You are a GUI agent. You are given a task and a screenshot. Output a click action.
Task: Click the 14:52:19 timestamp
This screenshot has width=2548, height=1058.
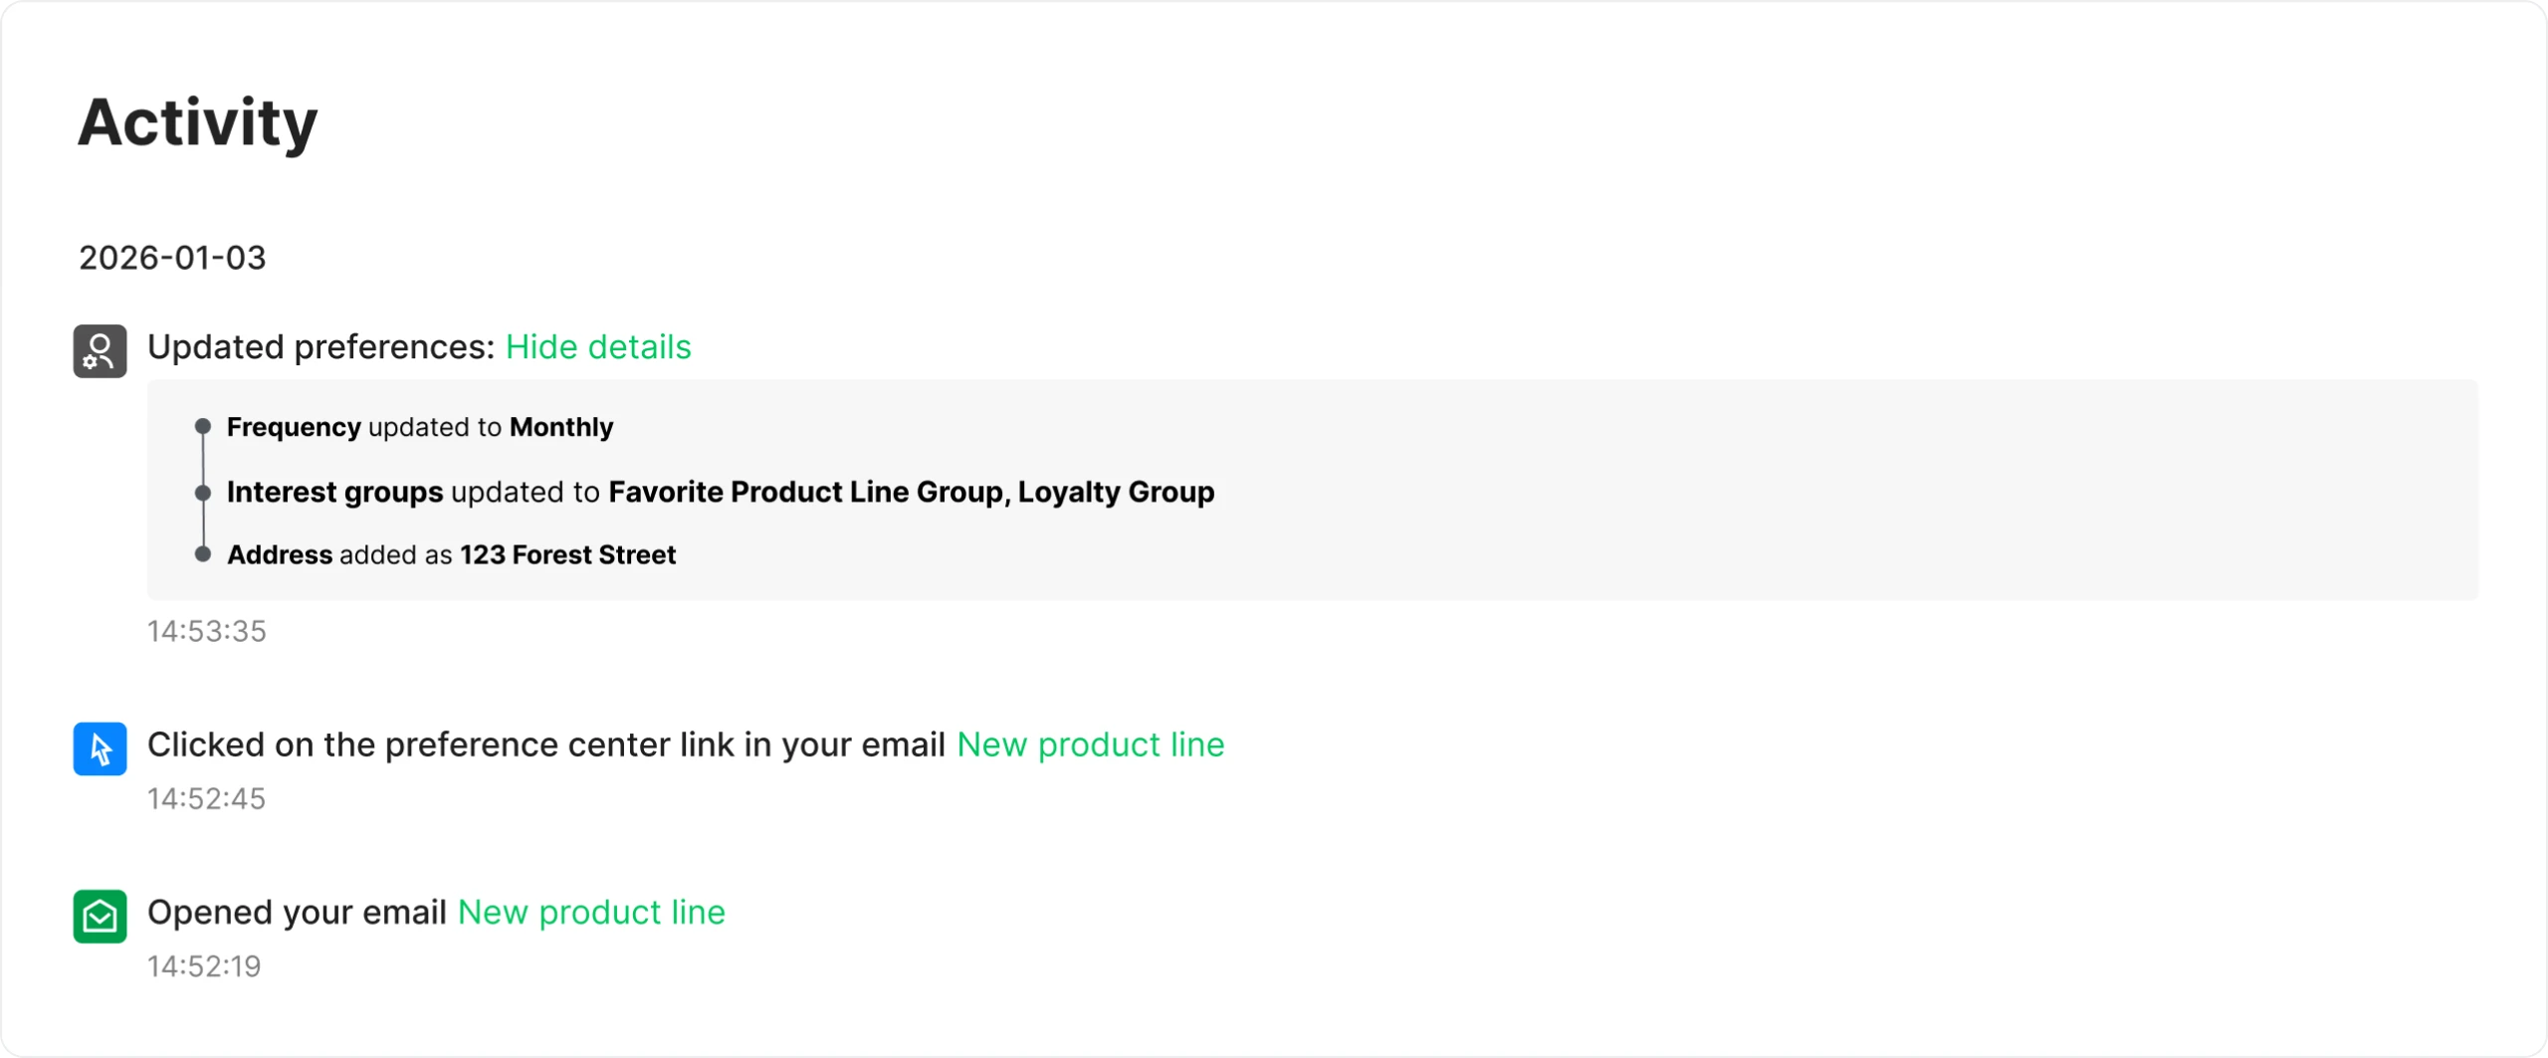click(x=204, y=965)
